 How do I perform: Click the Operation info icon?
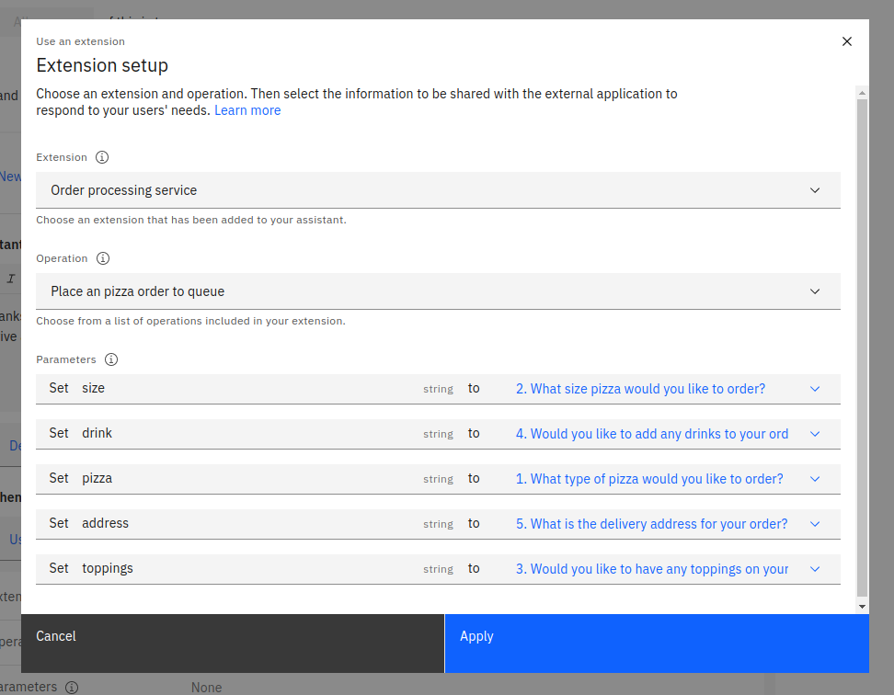click(102, 258)
